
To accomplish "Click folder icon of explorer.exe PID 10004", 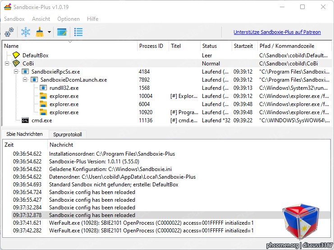I will [43, 96].
